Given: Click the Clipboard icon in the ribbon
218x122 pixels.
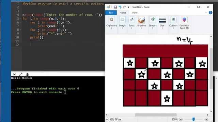Looking at the screenshot, I should 112,20.
